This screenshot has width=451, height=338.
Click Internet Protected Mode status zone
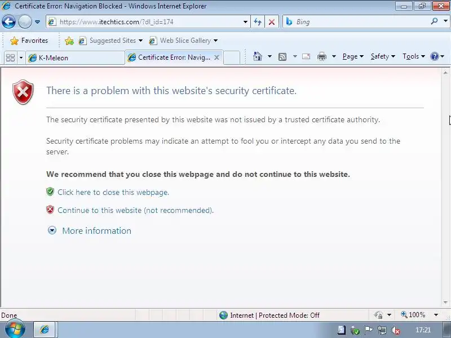coord(269,315)
